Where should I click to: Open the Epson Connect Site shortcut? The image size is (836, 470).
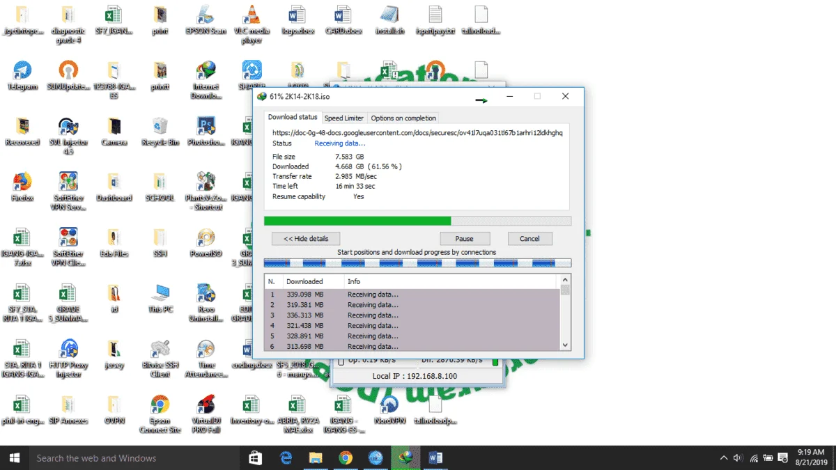click(160, 414)
